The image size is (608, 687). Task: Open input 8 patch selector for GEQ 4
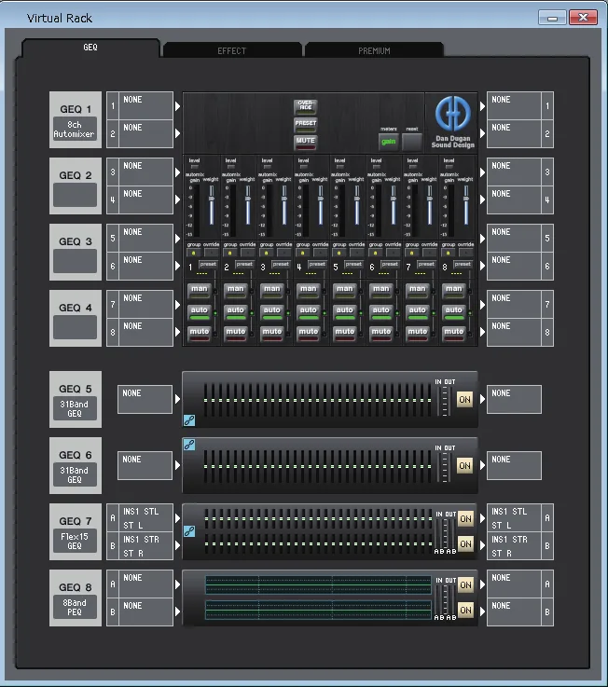click(x=140, y=332)
